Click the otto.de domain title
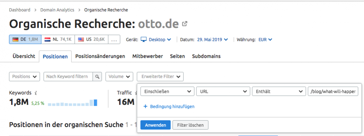This screenshot has height=136, width=364. click(x=159, y=24)
